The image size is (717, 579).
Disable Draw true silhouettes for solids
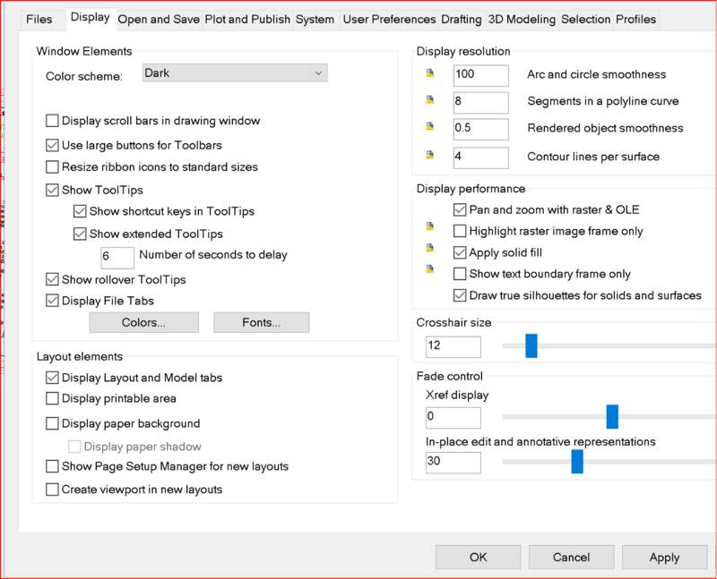[461, 295]
